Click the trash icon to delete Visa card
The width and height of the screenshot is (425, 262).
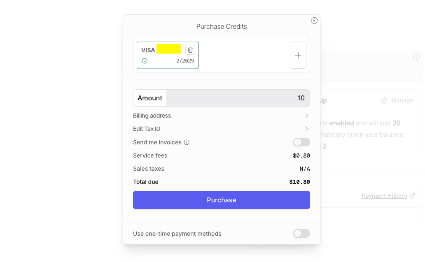190,50
